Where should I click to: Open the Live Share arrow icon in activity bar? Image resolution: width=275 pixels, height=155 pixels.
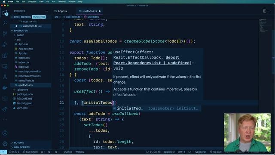pos(5,109)
